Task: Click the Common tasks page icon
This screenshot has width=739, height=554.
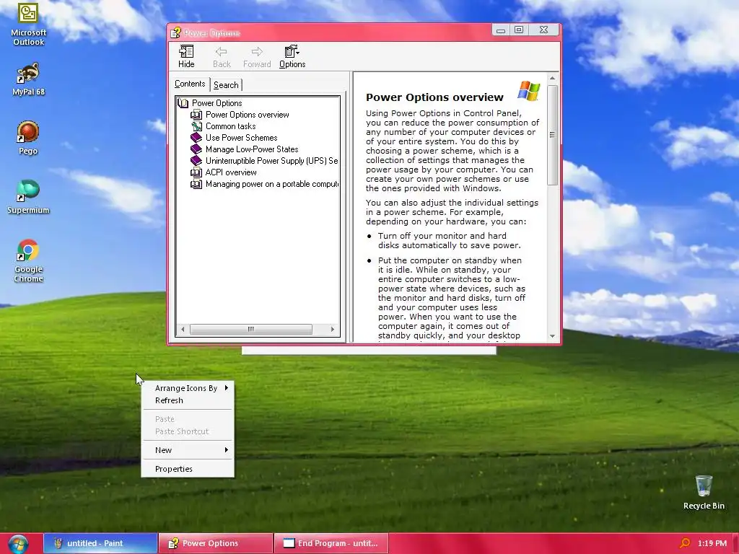Action: coord(196,126)
